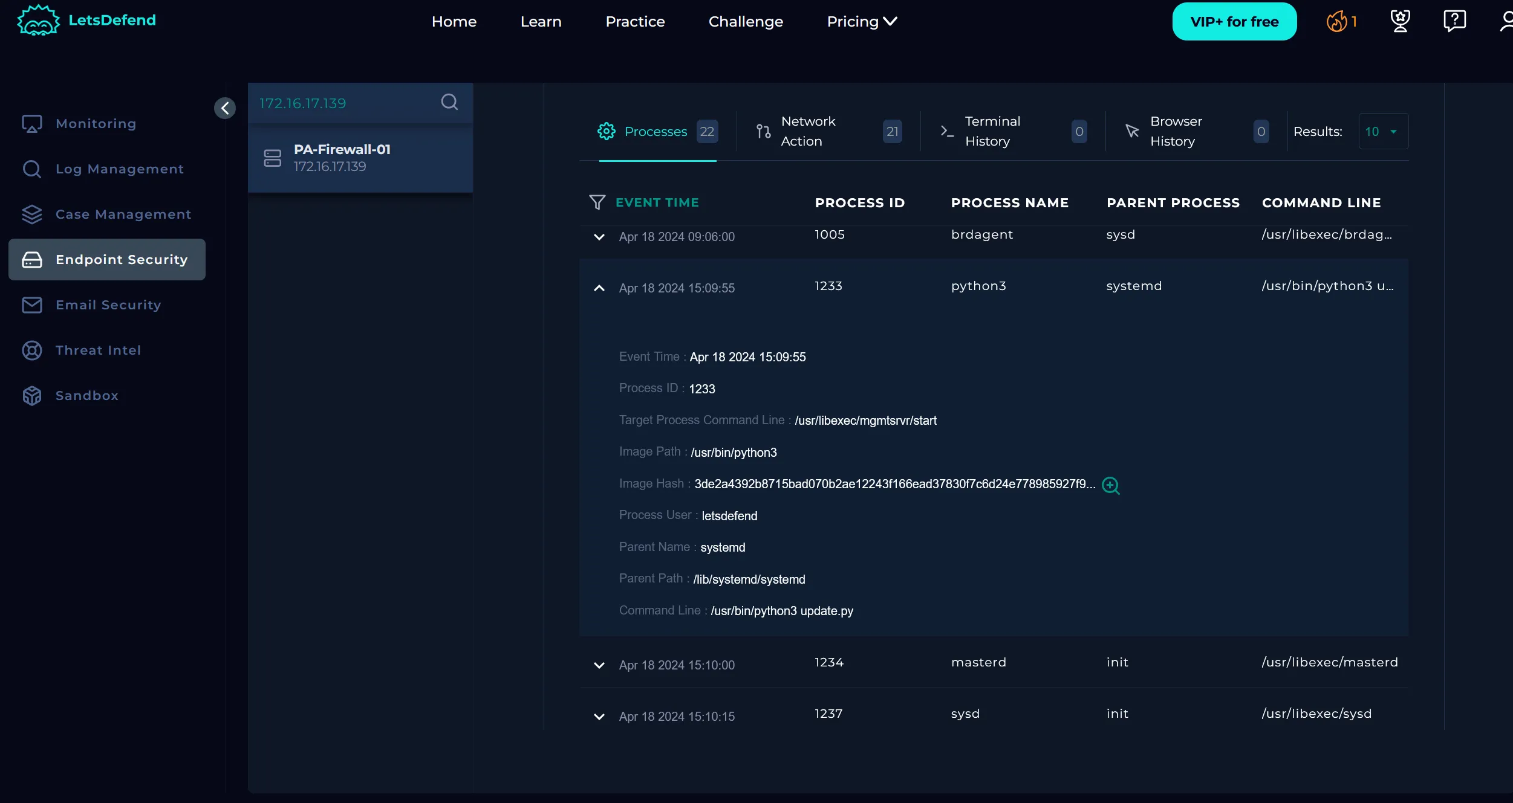The image size is (1513, 803).
Task: Click the search magnifier icon beside IP field
Action: (x=449, y=102)
